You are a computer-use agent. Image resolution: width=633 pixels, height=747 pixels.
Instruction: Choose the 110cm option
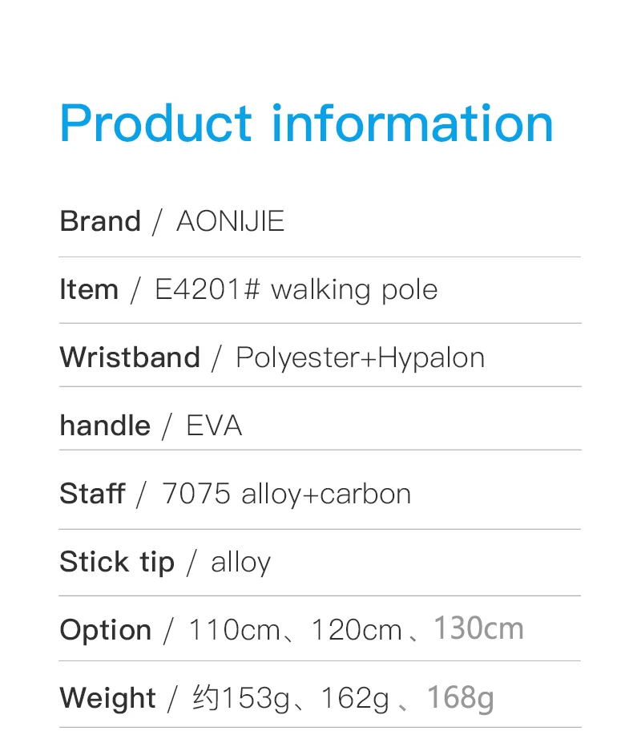[233, 630]
